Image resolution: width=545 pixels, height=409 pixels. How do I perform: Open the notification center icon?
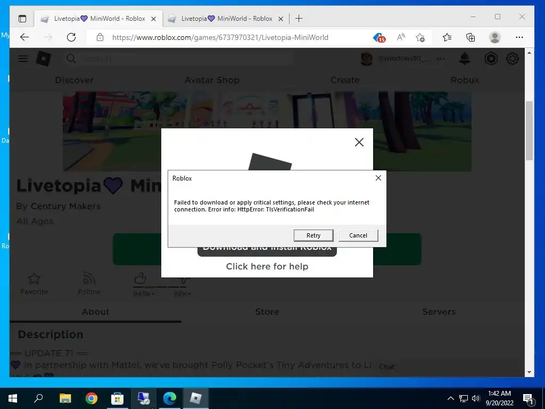tap(529, 398)
